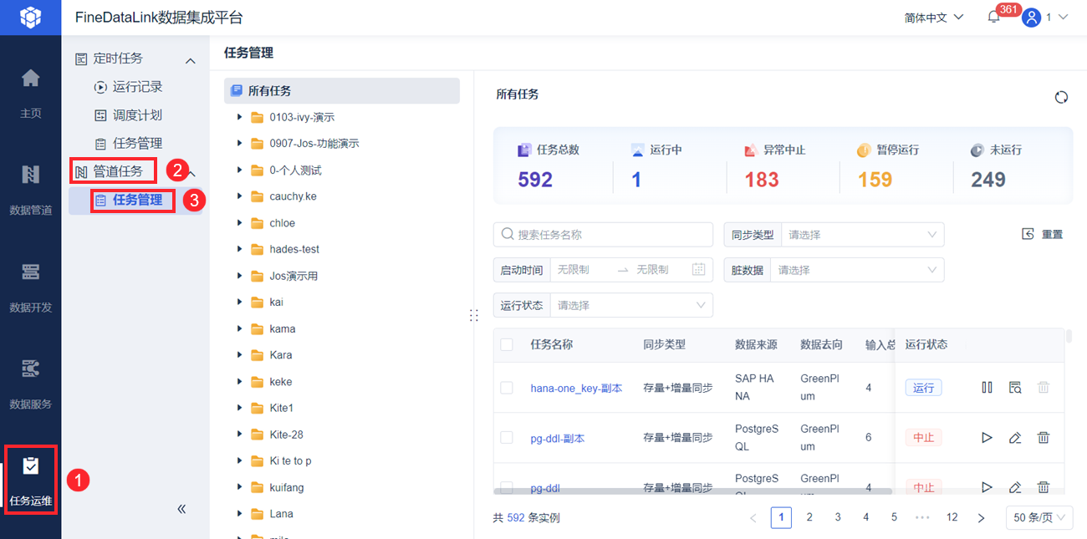The height and width of the screenshot is (539, 1087).
Task: Go to next page arrow
Action: (981, 518)
